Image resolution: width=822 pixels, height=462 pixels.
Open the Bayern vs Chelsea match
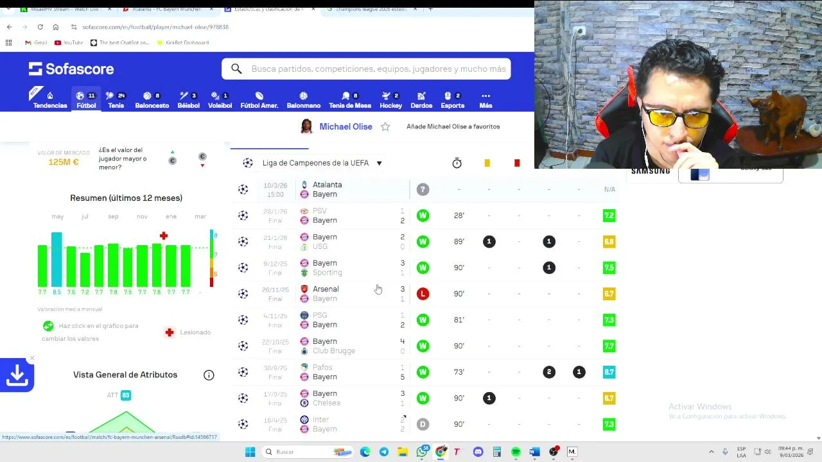coord(424,398)
